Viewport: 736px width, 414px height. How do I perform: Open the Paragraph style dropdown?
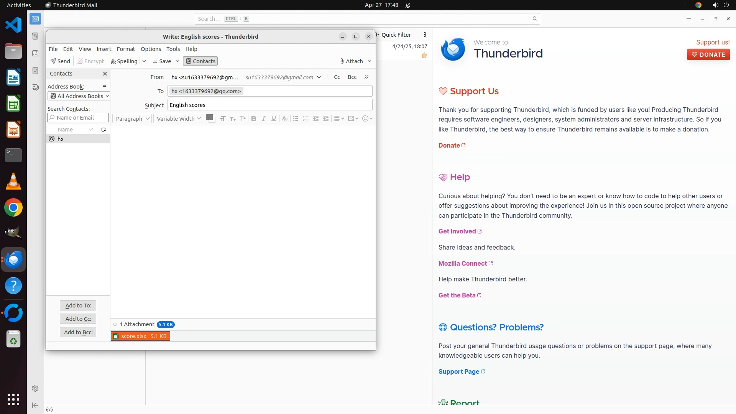click(x=132, y=119)
